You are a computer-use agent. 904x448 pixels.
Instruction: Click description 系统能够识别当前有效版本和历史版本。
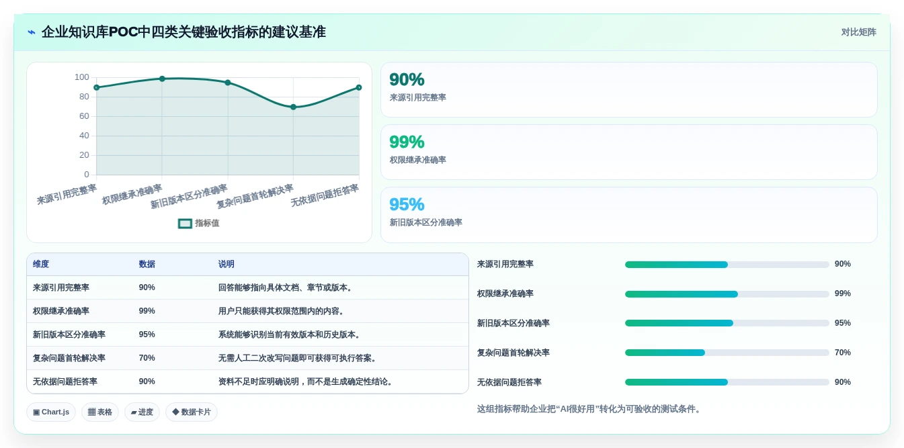point(291,334)
